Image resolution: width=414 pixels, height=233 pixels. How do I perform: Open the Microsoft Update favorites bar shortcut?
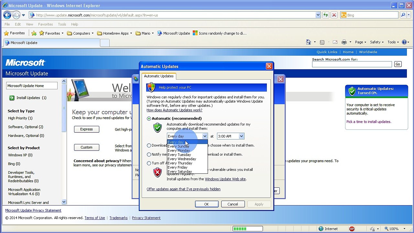tap(173, 33)
